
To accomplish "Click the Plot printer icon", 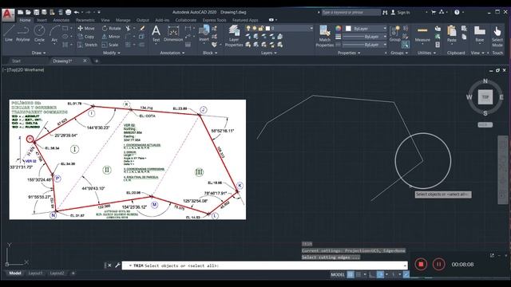I will point(69,13).
